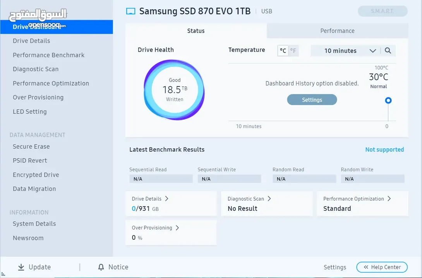The image size is (422, 278).
Task: Open Performance Optimization card chevron
Action: [x=389, y=198]
